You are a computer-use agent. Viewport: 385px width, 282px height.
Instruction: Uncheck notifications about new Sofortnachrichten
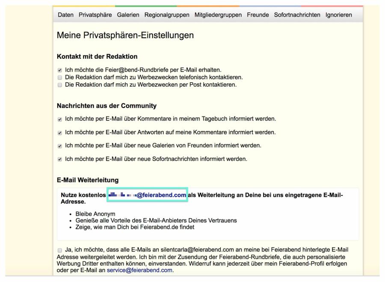[59, 160]
